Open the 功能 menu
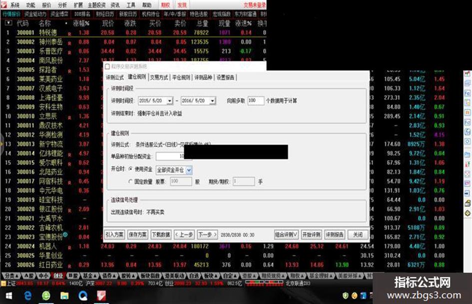Image resolution: width=472 pixels, height=304 pixels. click(30, 5)
